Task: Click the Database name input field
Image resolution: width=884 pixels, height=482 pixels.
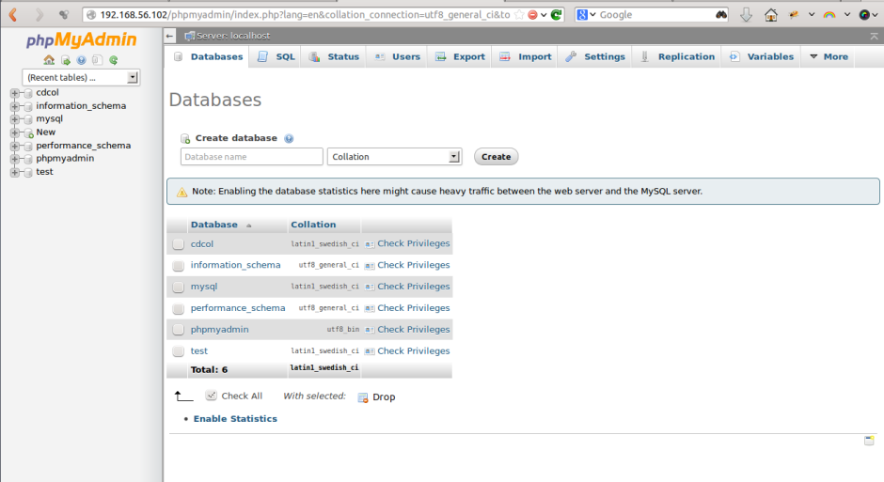Action: click(251, 157)
